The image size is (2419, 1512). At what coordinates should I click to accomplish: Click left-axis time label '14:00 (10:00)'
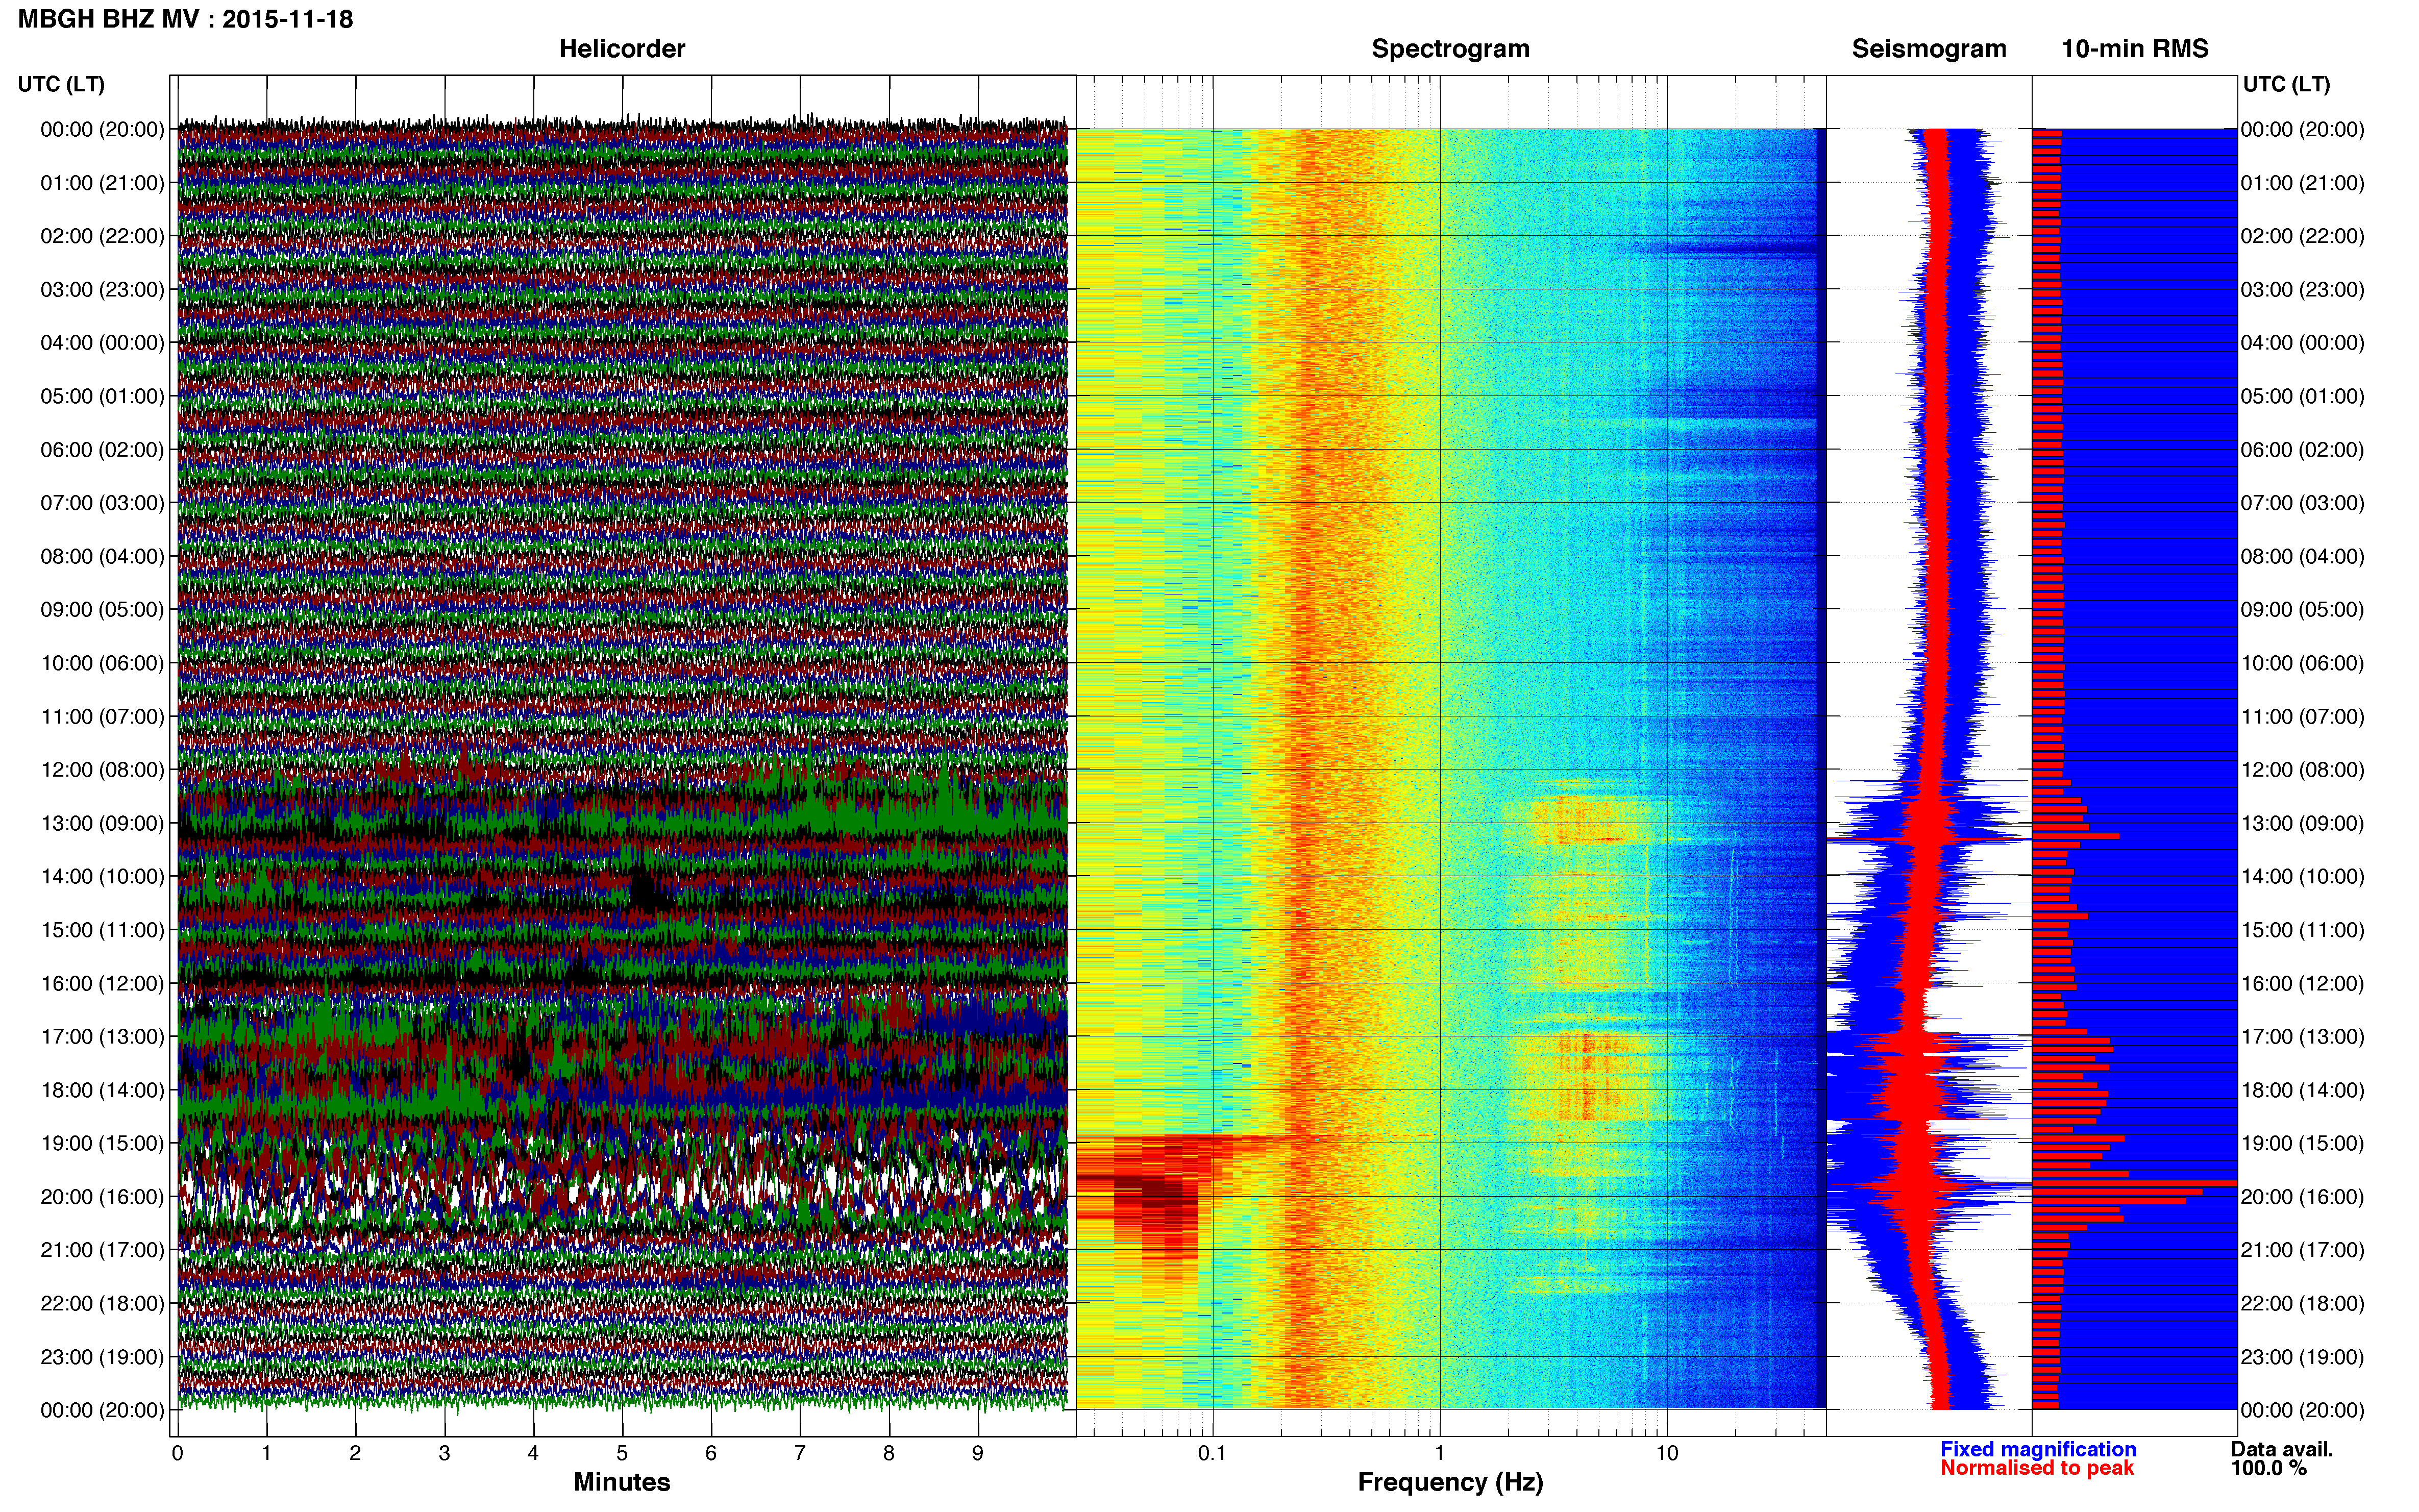[x=102, y=877]
